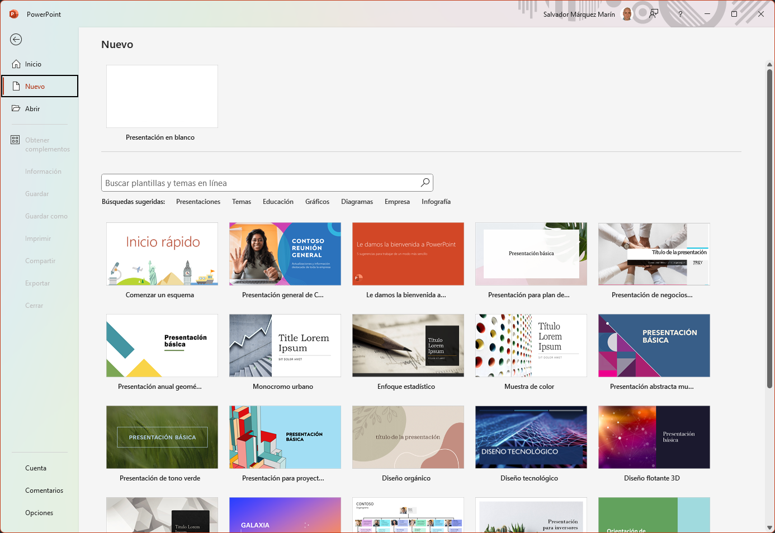Click the scroll down arrow

769,527
